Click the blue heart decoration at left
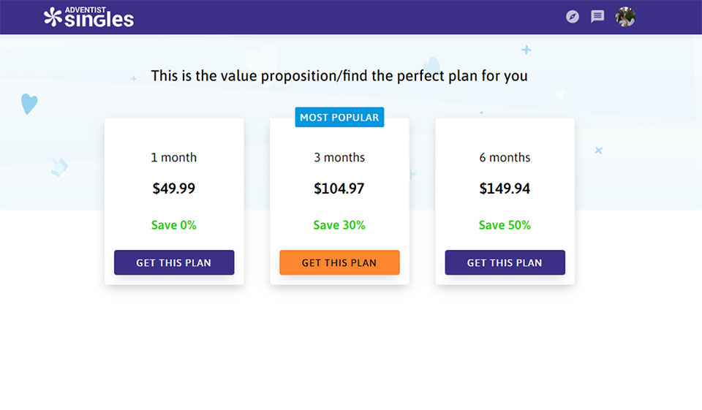Viewport: 702px width, 410px height. (29, 104)
